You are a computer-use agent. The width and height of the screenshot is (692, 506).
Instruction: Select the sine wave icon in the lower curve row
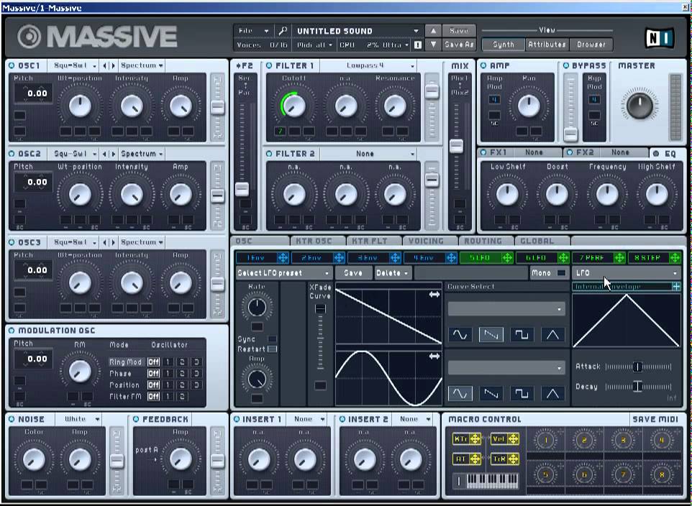460,393
